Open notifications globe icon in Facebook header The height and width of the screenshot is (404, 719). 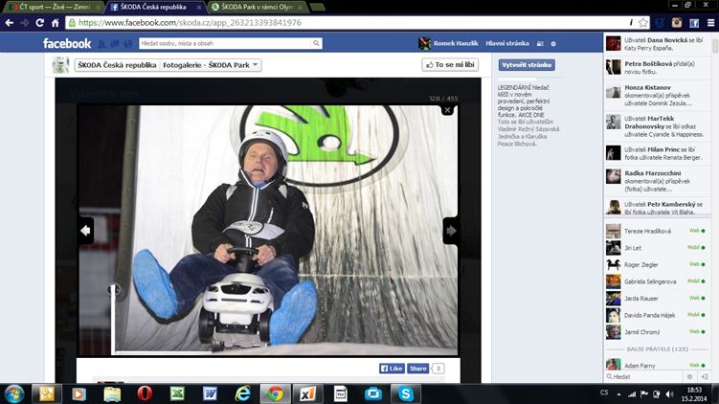tap(128, 44)
